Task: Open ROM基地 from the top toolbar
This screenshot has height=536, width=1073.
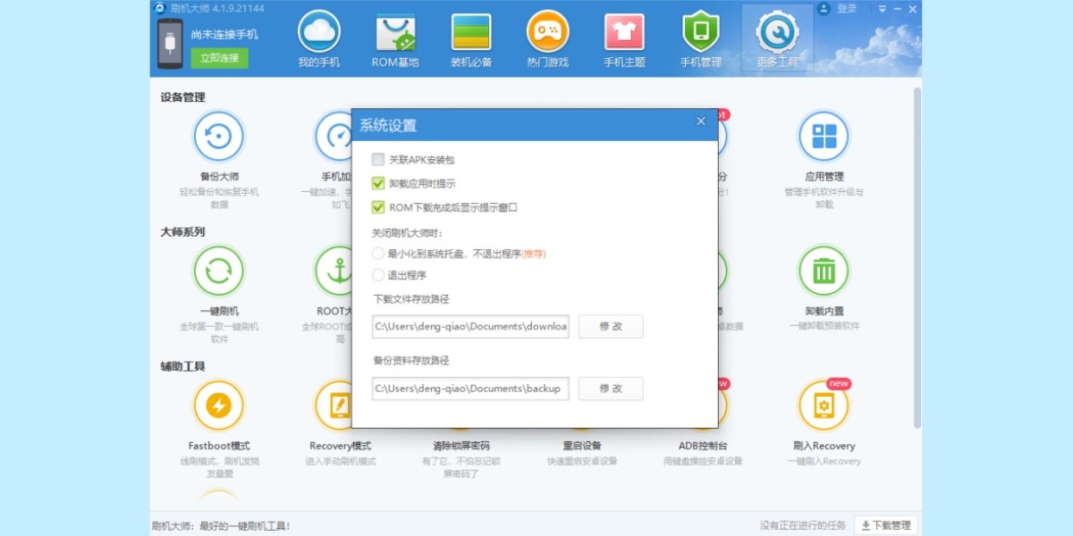Action: click(395, 40)
